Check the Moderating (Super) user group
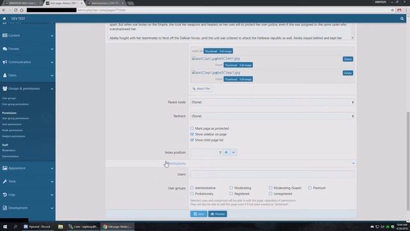The image size is (410, 231). (x=270, y=188)
